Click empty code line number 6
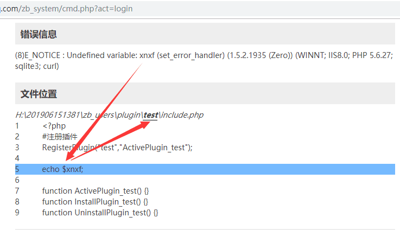This screenshot has height=230, width=400. 17,180
